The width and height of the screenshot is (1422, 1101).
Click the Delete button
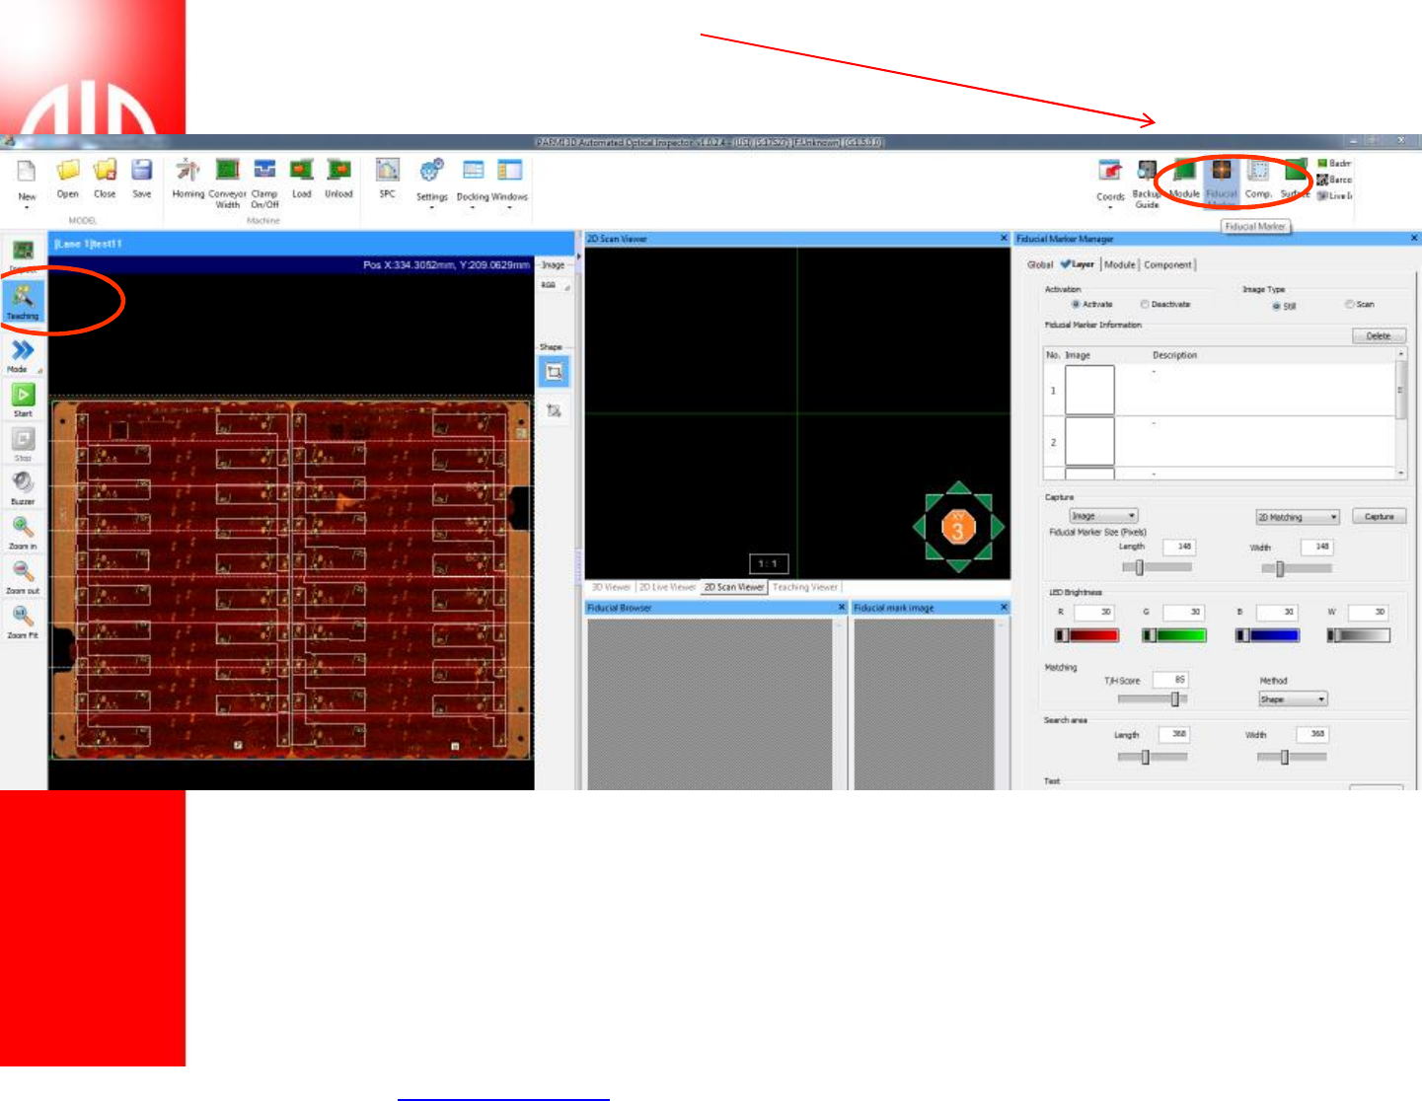pyautogui.click(x=1378, y=336)
